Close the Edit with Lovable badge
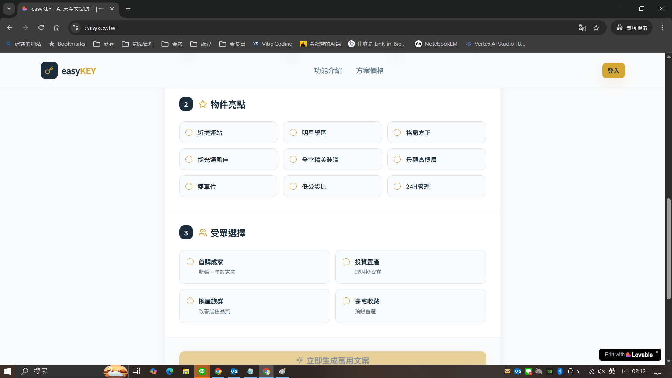 tap(657, 352)
